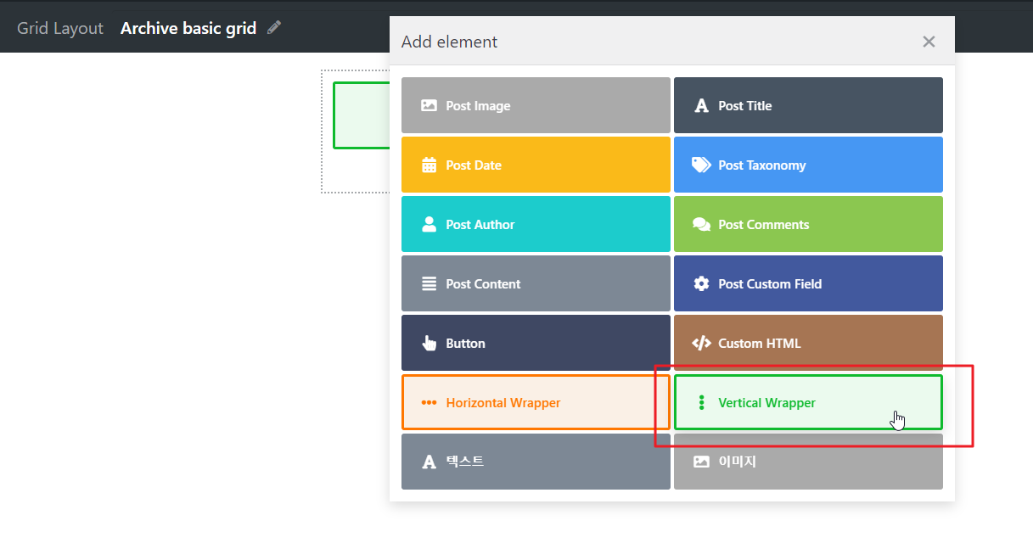Select the Archive basic grid title

pyautogui.click(x=188, y=28)
